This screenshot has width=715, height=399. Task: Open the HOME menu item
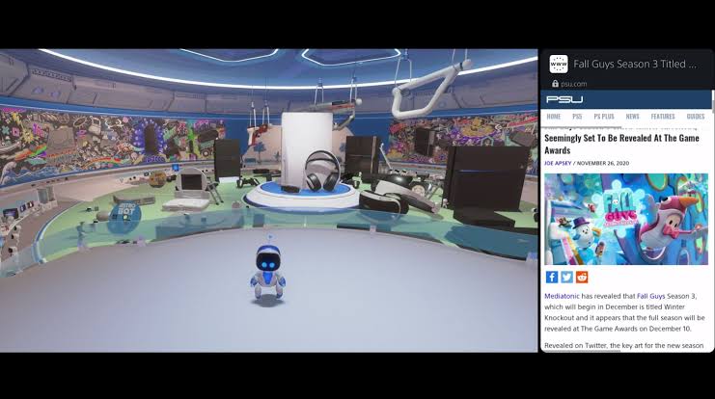(x=554, y=117)
